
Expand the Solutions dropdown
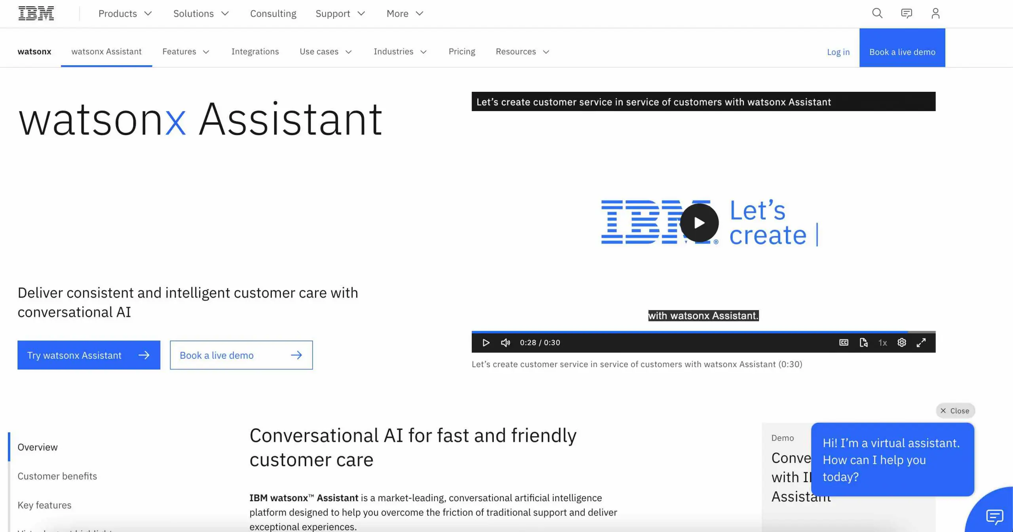coord(201,13)
